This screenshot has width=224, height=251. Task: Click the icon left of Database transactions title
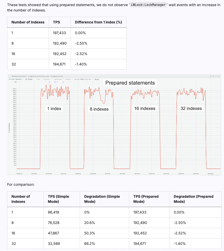(10, 76)
